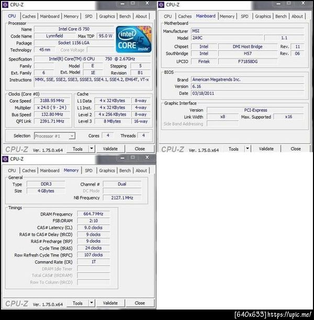This screenshot has width=314, height=320.
Task: Click Validate button in the Mainboard window
Action: 266,149
